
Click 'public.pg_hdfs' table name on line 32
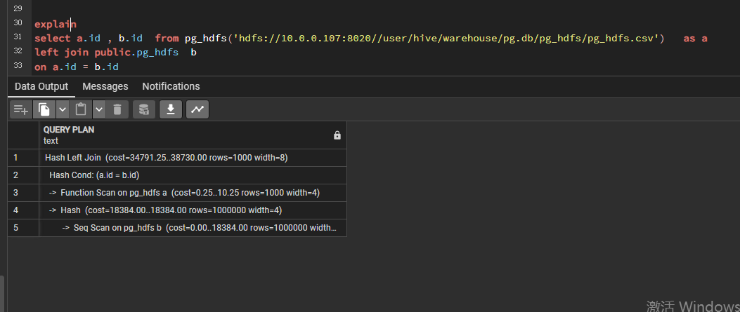coord(136,53)
